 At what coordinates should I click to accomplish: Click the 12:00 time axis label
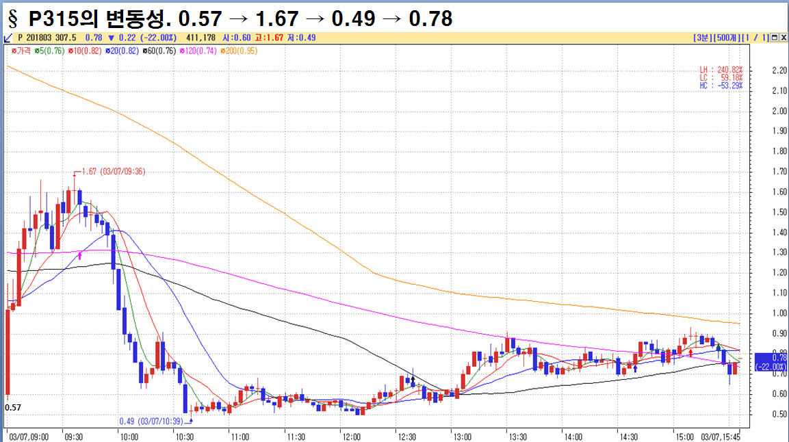click(350, 436)
